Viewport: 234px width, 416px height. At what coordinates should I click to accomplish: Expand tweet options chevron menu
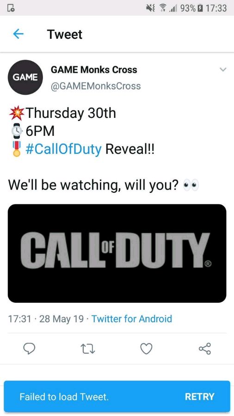tap(223, 69)
